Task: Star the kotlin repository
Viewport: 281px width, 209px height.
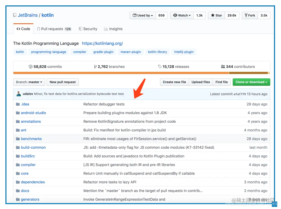Action: (x=217, y=15)
